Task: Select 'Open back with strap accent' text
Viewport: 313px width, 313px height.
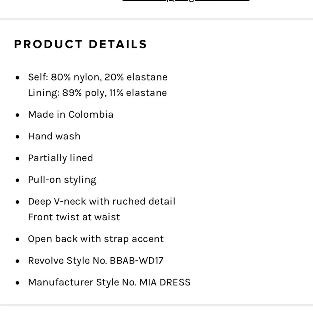Action: click(96, 239)
